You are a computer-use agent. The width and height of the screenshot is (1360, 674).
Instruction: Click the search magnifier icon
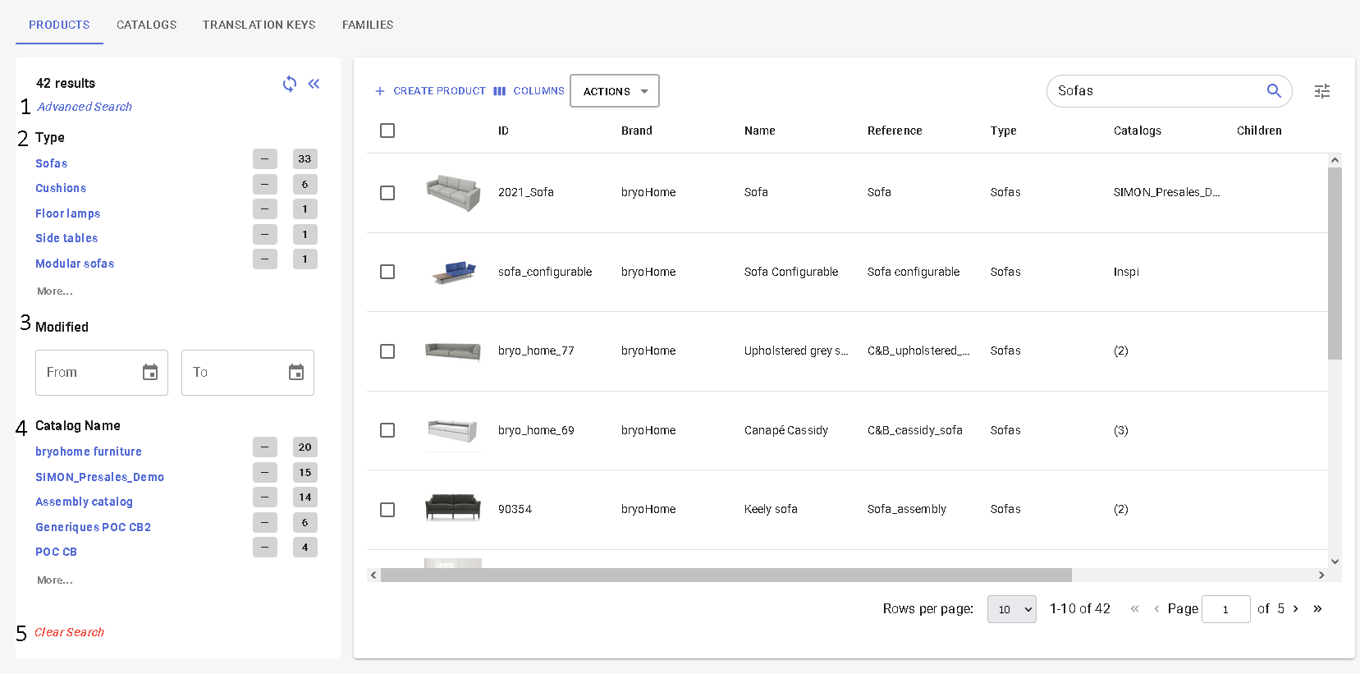click(x=1274, y=91)
